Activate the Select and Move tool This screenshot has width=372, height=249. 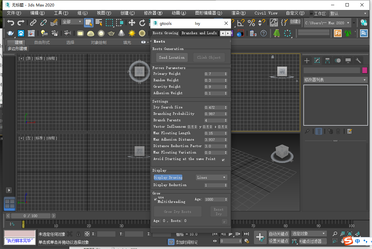132,23
